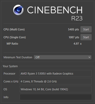Click the Minimum Test Duration label
This screenshot has height=104, width=95.
click(18, 57)
